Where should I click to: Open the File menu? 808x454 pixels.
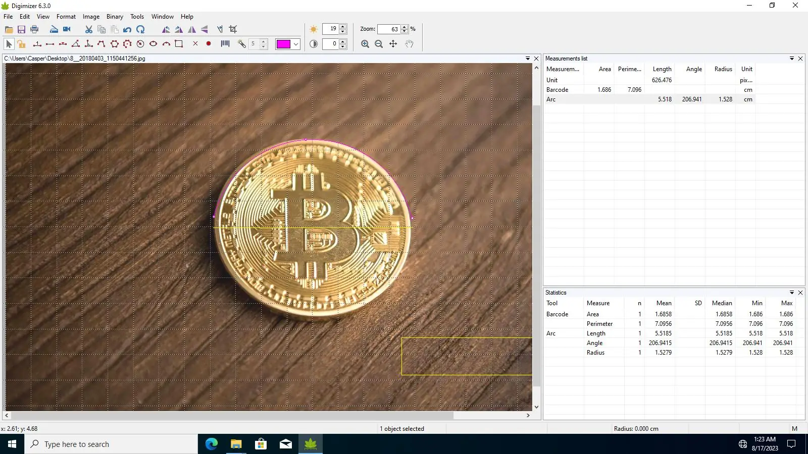[x=8, y=17]
